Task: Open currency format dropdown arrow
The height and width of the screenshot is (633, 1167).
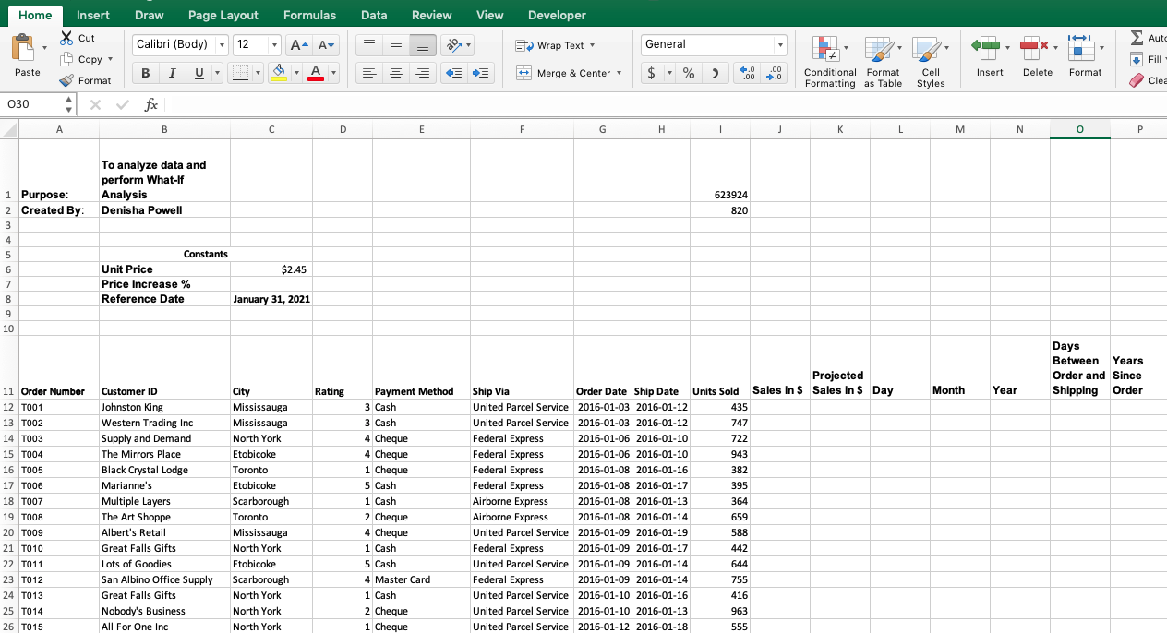Action: (668, 73)
